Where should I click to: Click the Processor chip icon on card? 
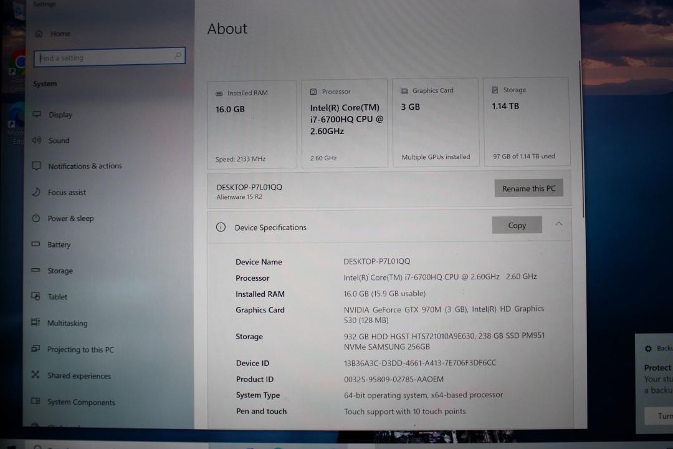click(x=313, y=92)
